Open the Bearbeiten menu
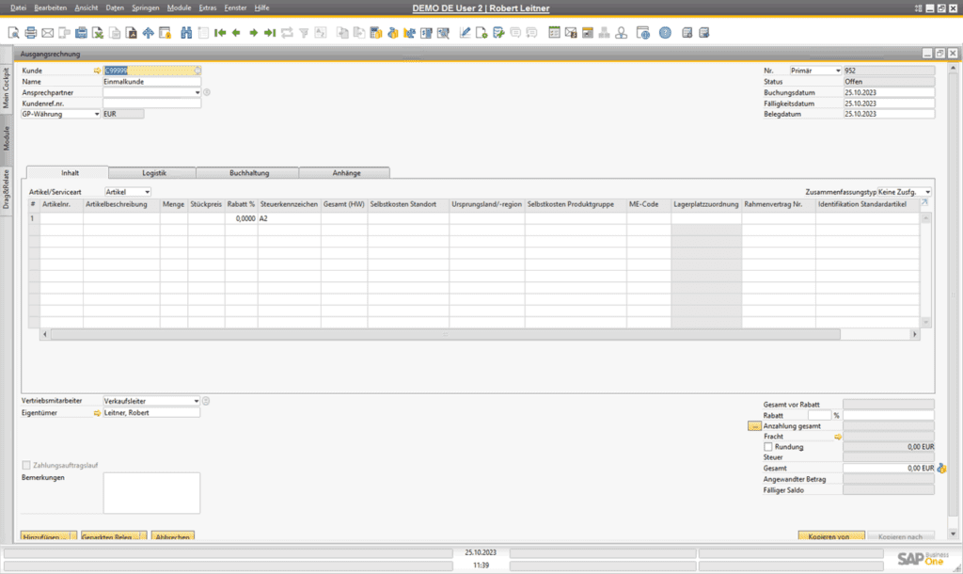 click(x=51, y=8)
